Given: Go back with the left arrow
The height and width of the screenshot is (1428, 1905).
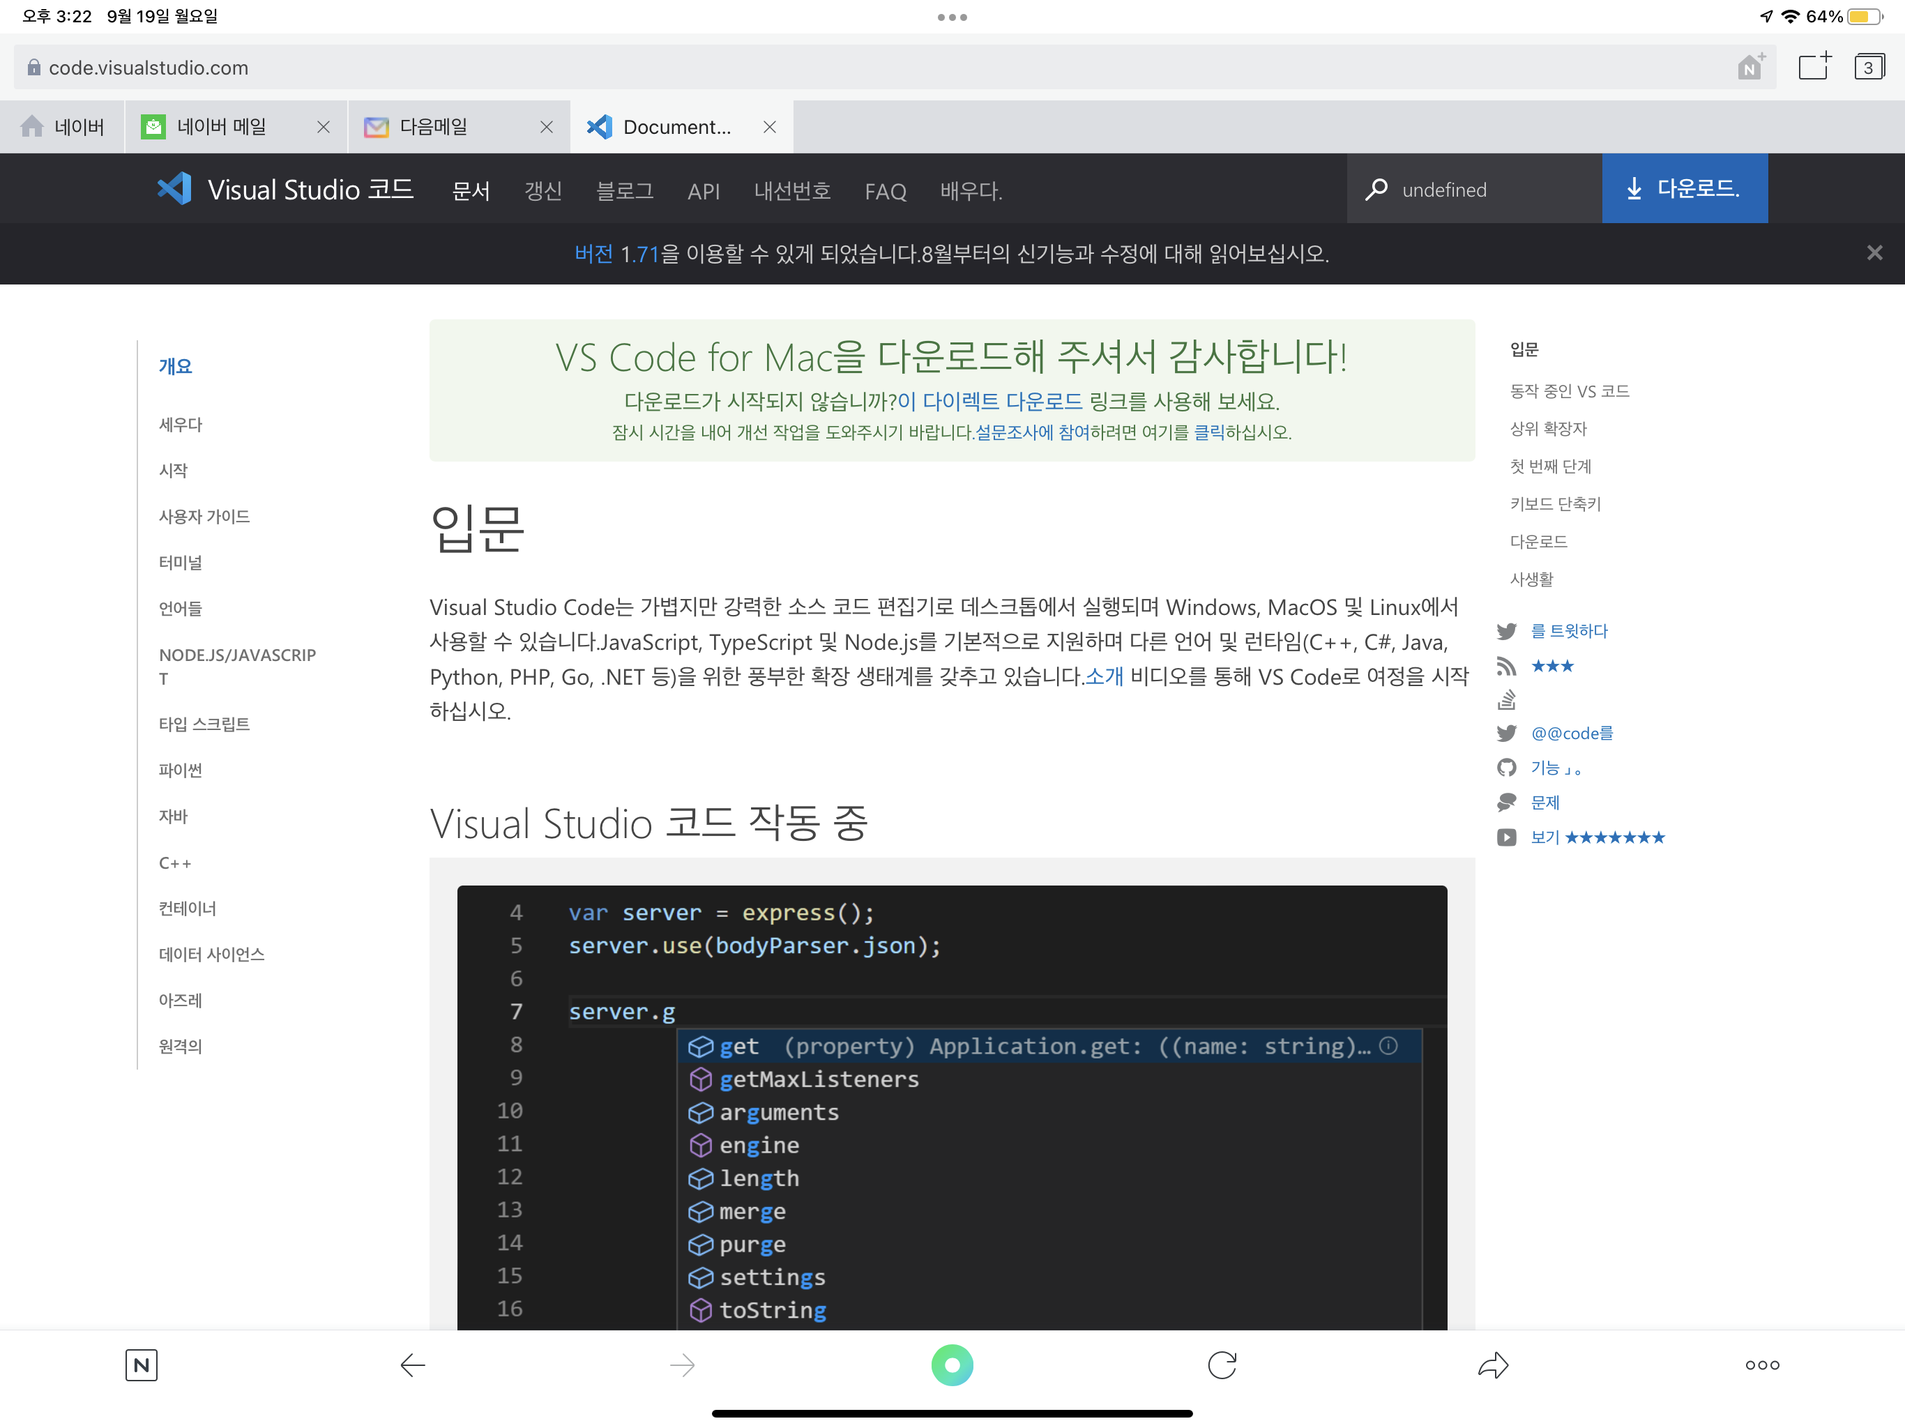Looking at the screenshot, I should (413, 1365).
